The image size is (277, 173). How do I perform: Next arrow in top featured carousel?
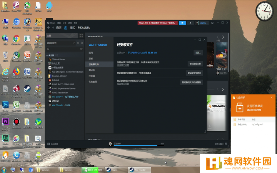click(x=223, y=37)
